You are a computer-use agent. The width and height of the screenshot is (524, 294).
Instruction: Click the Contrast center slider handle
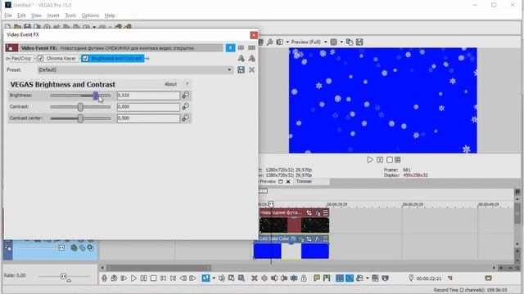click(x=80, y=118)
